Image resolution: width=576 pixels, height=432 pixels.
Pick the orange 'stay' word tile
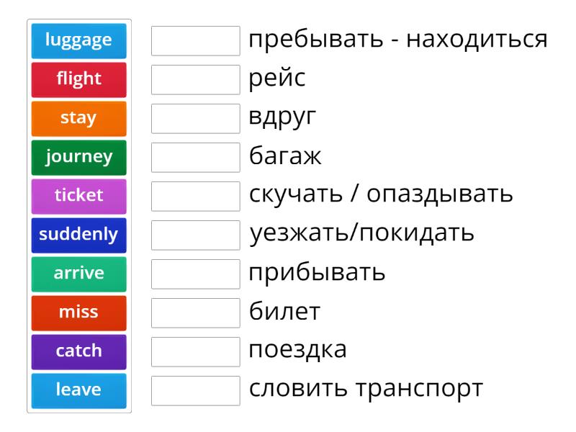pyautogui.click(x=78, y=118)
